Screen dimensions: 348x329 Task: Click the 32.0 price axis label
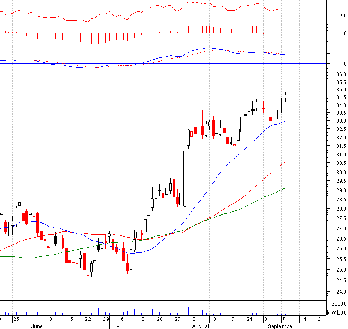pyautogui.click(x=341, y=138)
